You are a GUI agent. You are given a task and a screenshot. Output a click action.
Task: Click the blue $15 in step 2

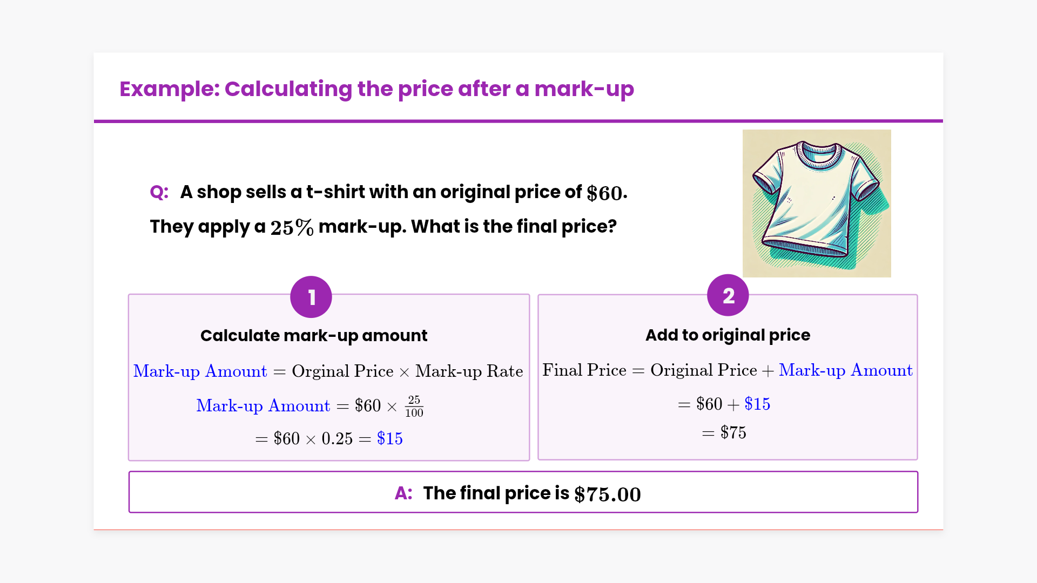[757, 404]
